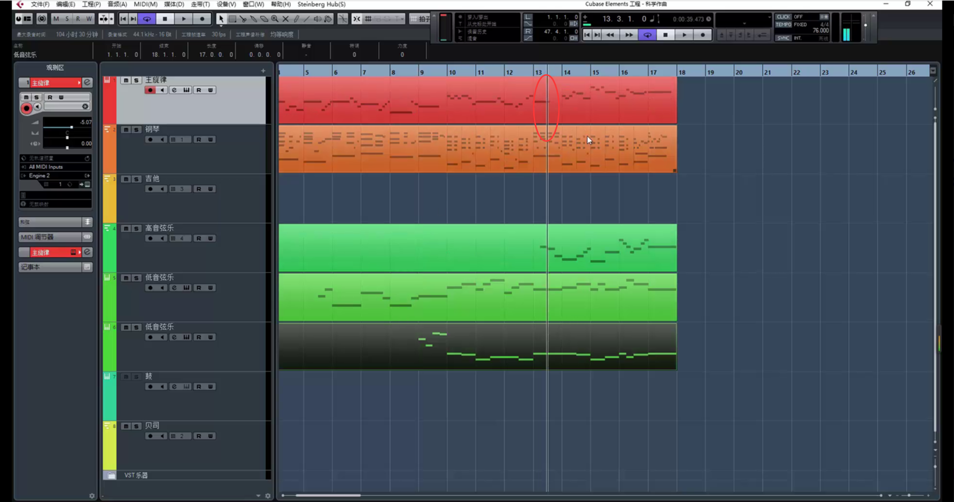Select the Play speaker tool
Screen dimensions: 954x502
tap(318, 19)
